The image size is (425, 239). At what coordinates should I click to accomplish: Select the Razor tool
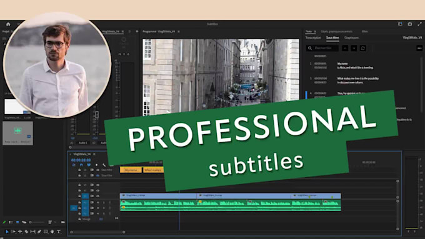[26, 232]
